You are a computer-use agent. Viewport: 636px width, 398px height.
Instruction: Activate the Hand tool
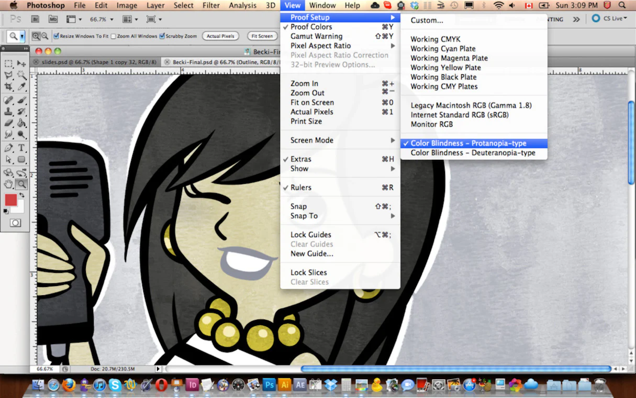point(9,184)
